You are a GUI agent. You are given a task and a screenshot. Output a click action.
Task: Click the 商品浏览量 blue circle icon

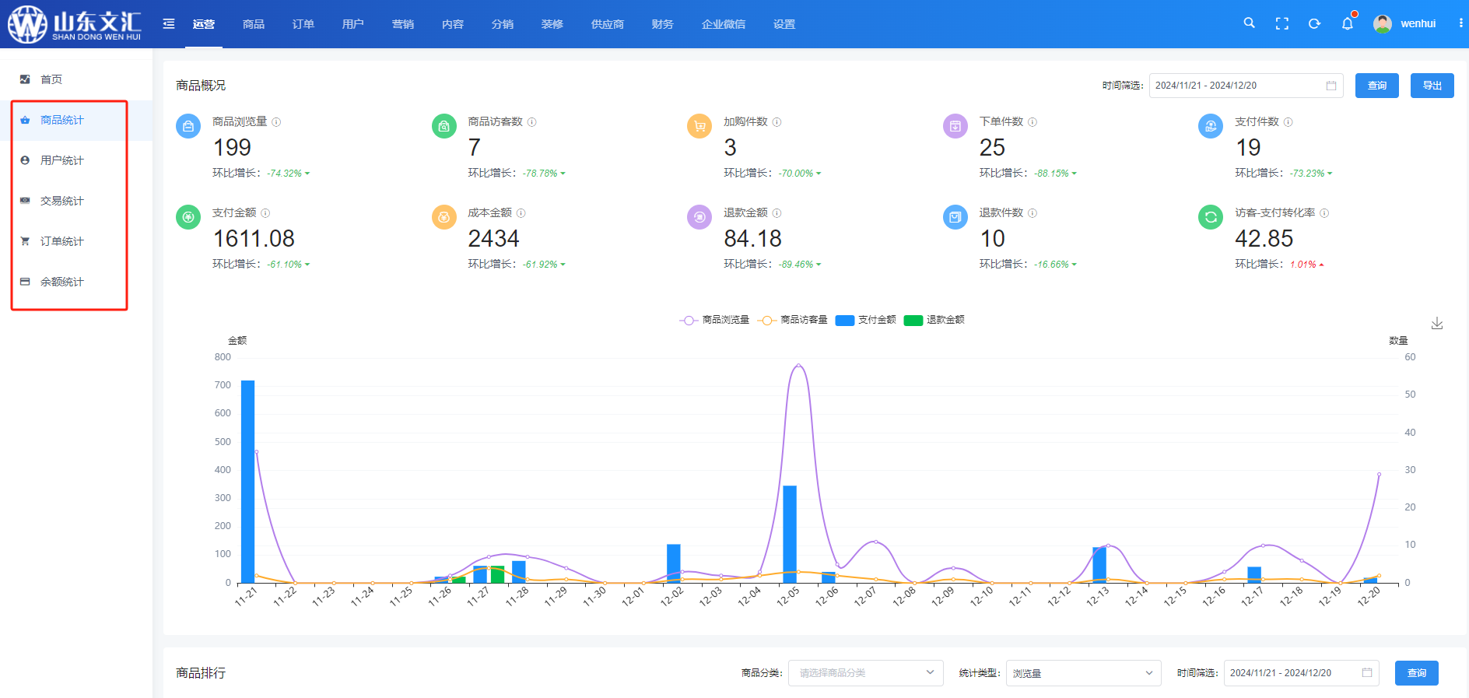[188, 126]
